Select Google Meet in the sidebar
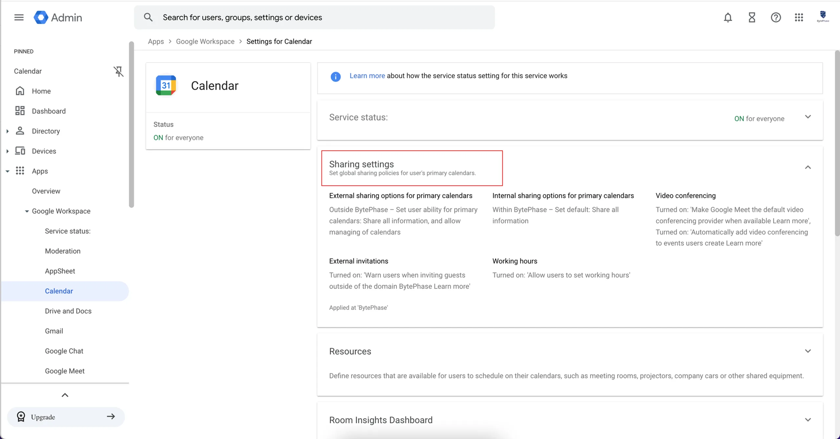This screenshot has height=439, width=840. tap(64, 371)
